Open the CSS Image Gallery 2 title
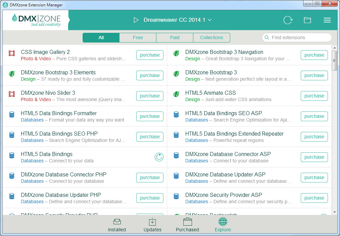Image resolution: width=340 pixels, height=236 pixels. (x=45, y=52)
